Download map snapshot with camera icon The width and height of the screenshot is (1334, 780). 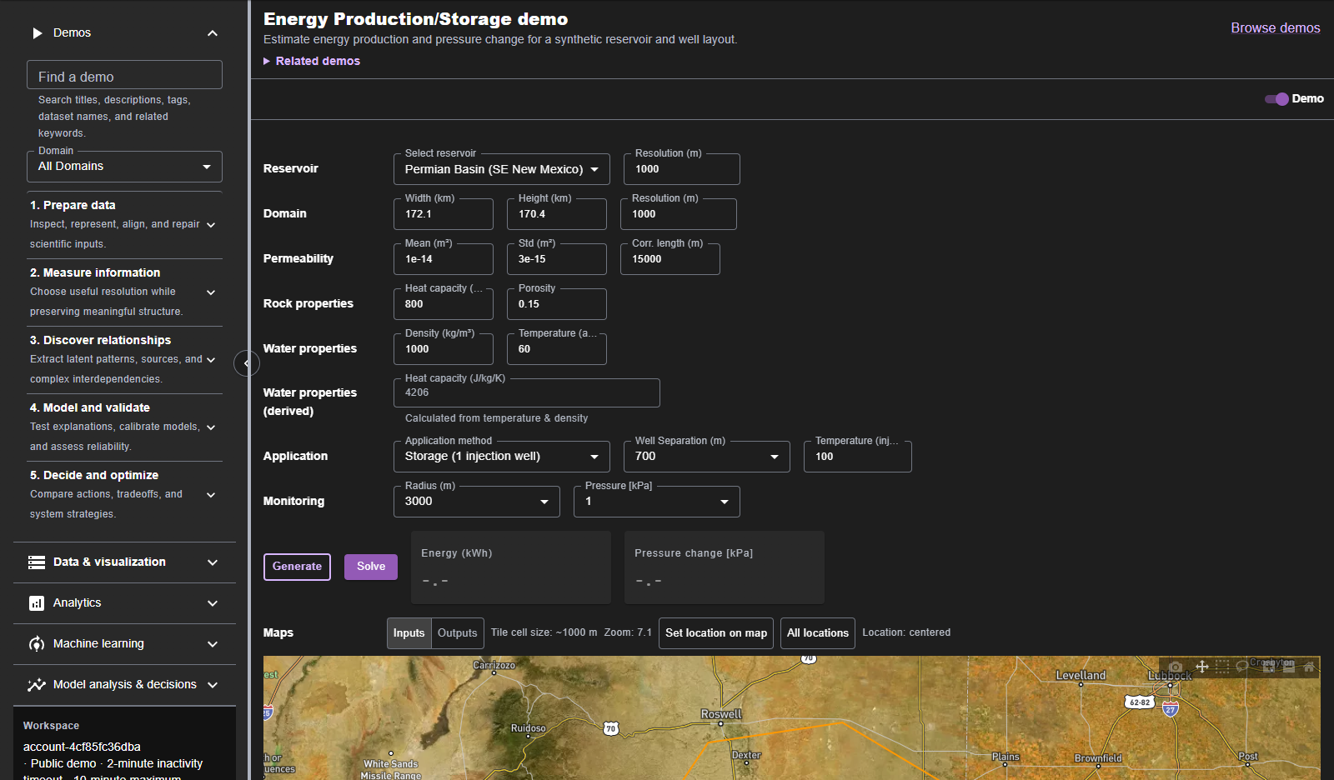(x=1176, y=667)
